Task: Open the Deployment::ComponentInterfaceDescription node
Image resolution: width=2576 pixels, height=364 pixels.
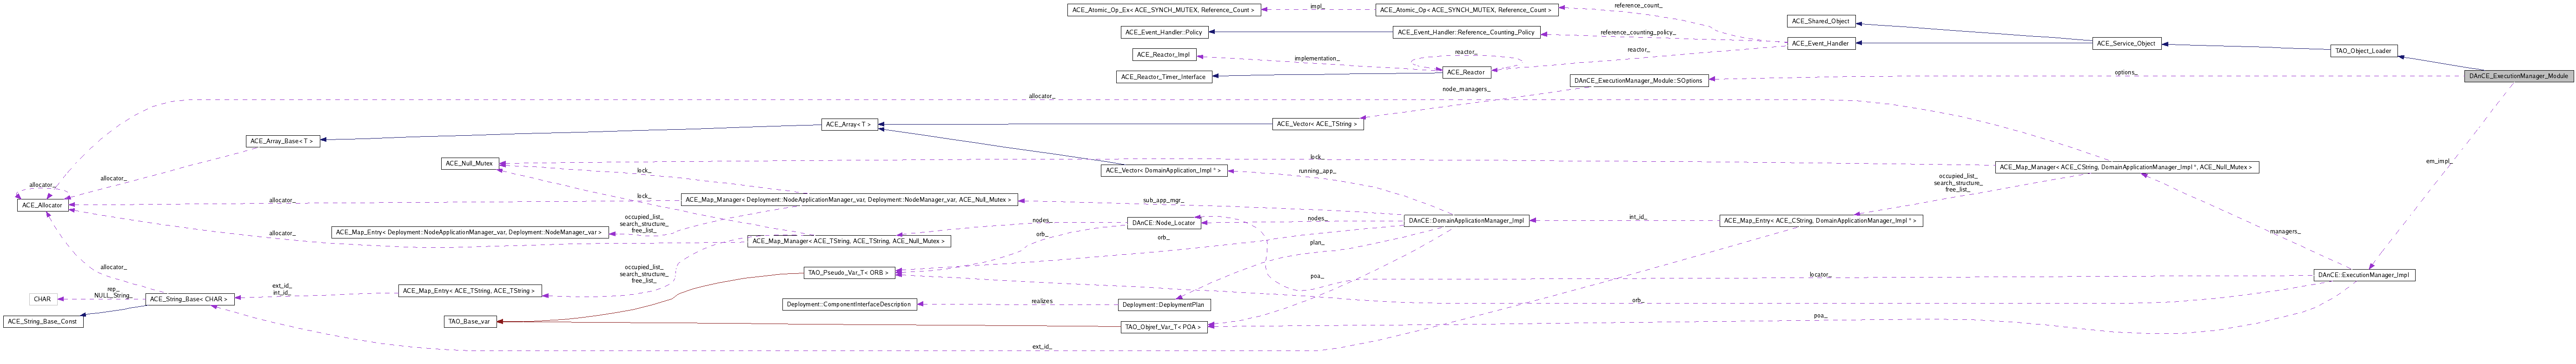Action: (849, 304)
